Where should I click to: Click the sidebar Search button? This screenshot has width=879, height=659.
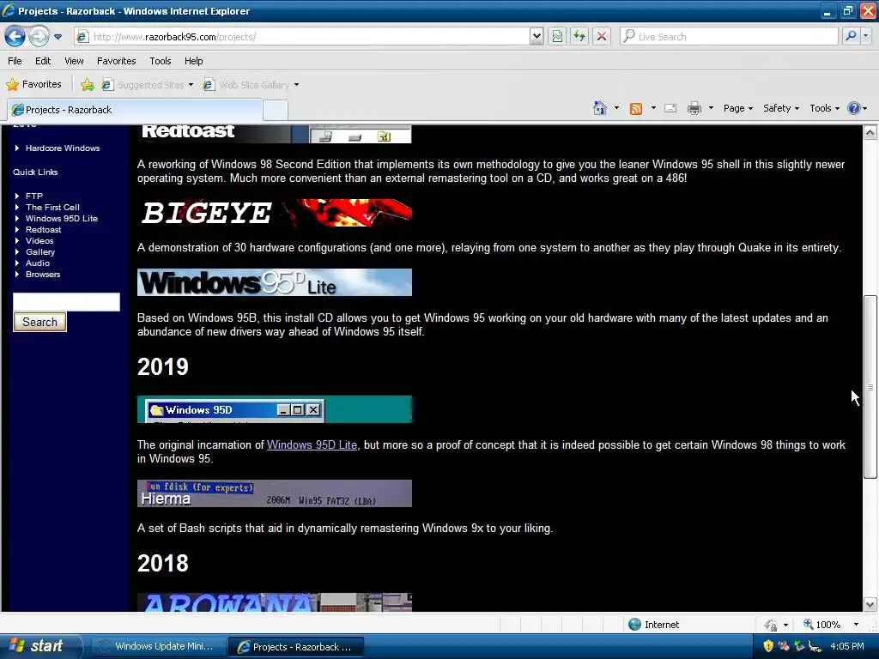[x=39, y=322]
